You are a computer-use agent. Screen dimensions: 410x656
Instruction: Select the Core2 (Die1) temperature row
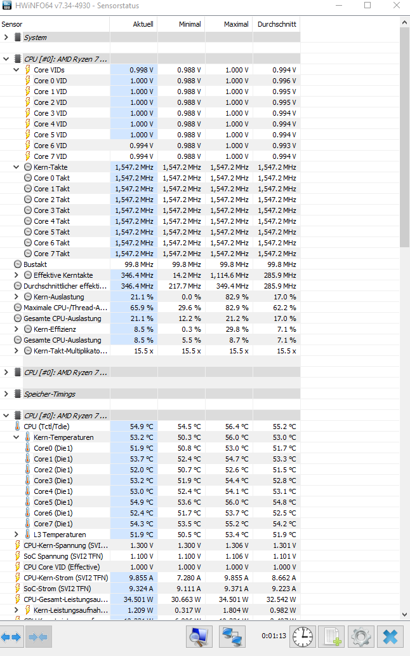coord(150,469)
